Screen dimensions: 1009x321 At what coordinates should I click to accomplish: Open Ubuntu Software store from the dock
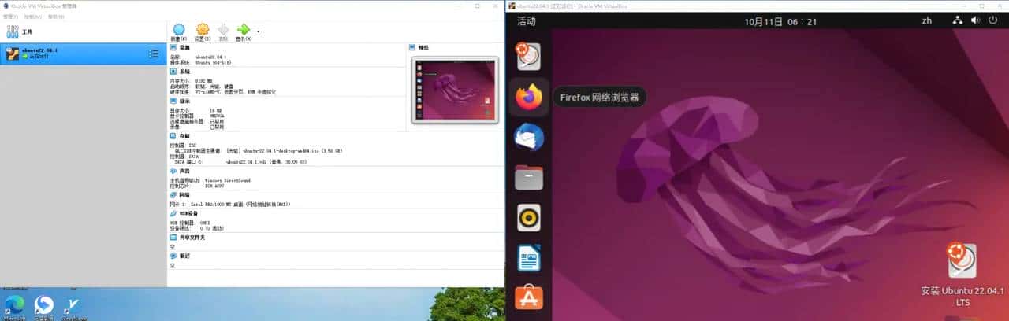[x=529, y=298]
